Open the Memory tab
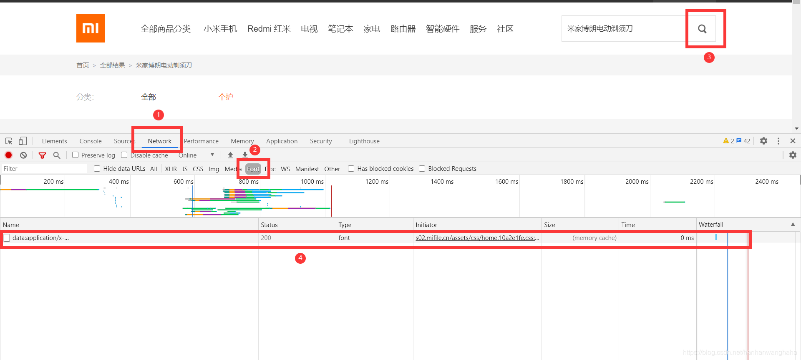Screen dimensions: 801x360 click(242, 141)
